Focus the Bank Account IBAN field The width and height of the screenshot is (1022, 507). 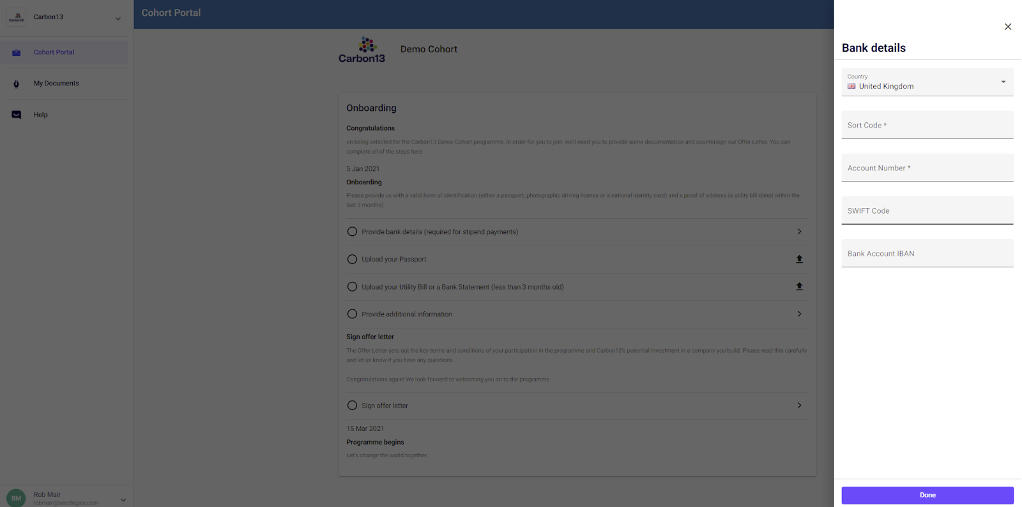click(927, 253)
